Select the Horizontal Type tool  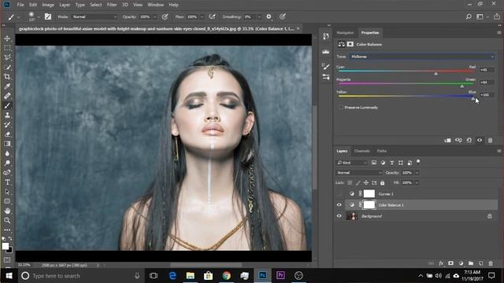point(7,182)
